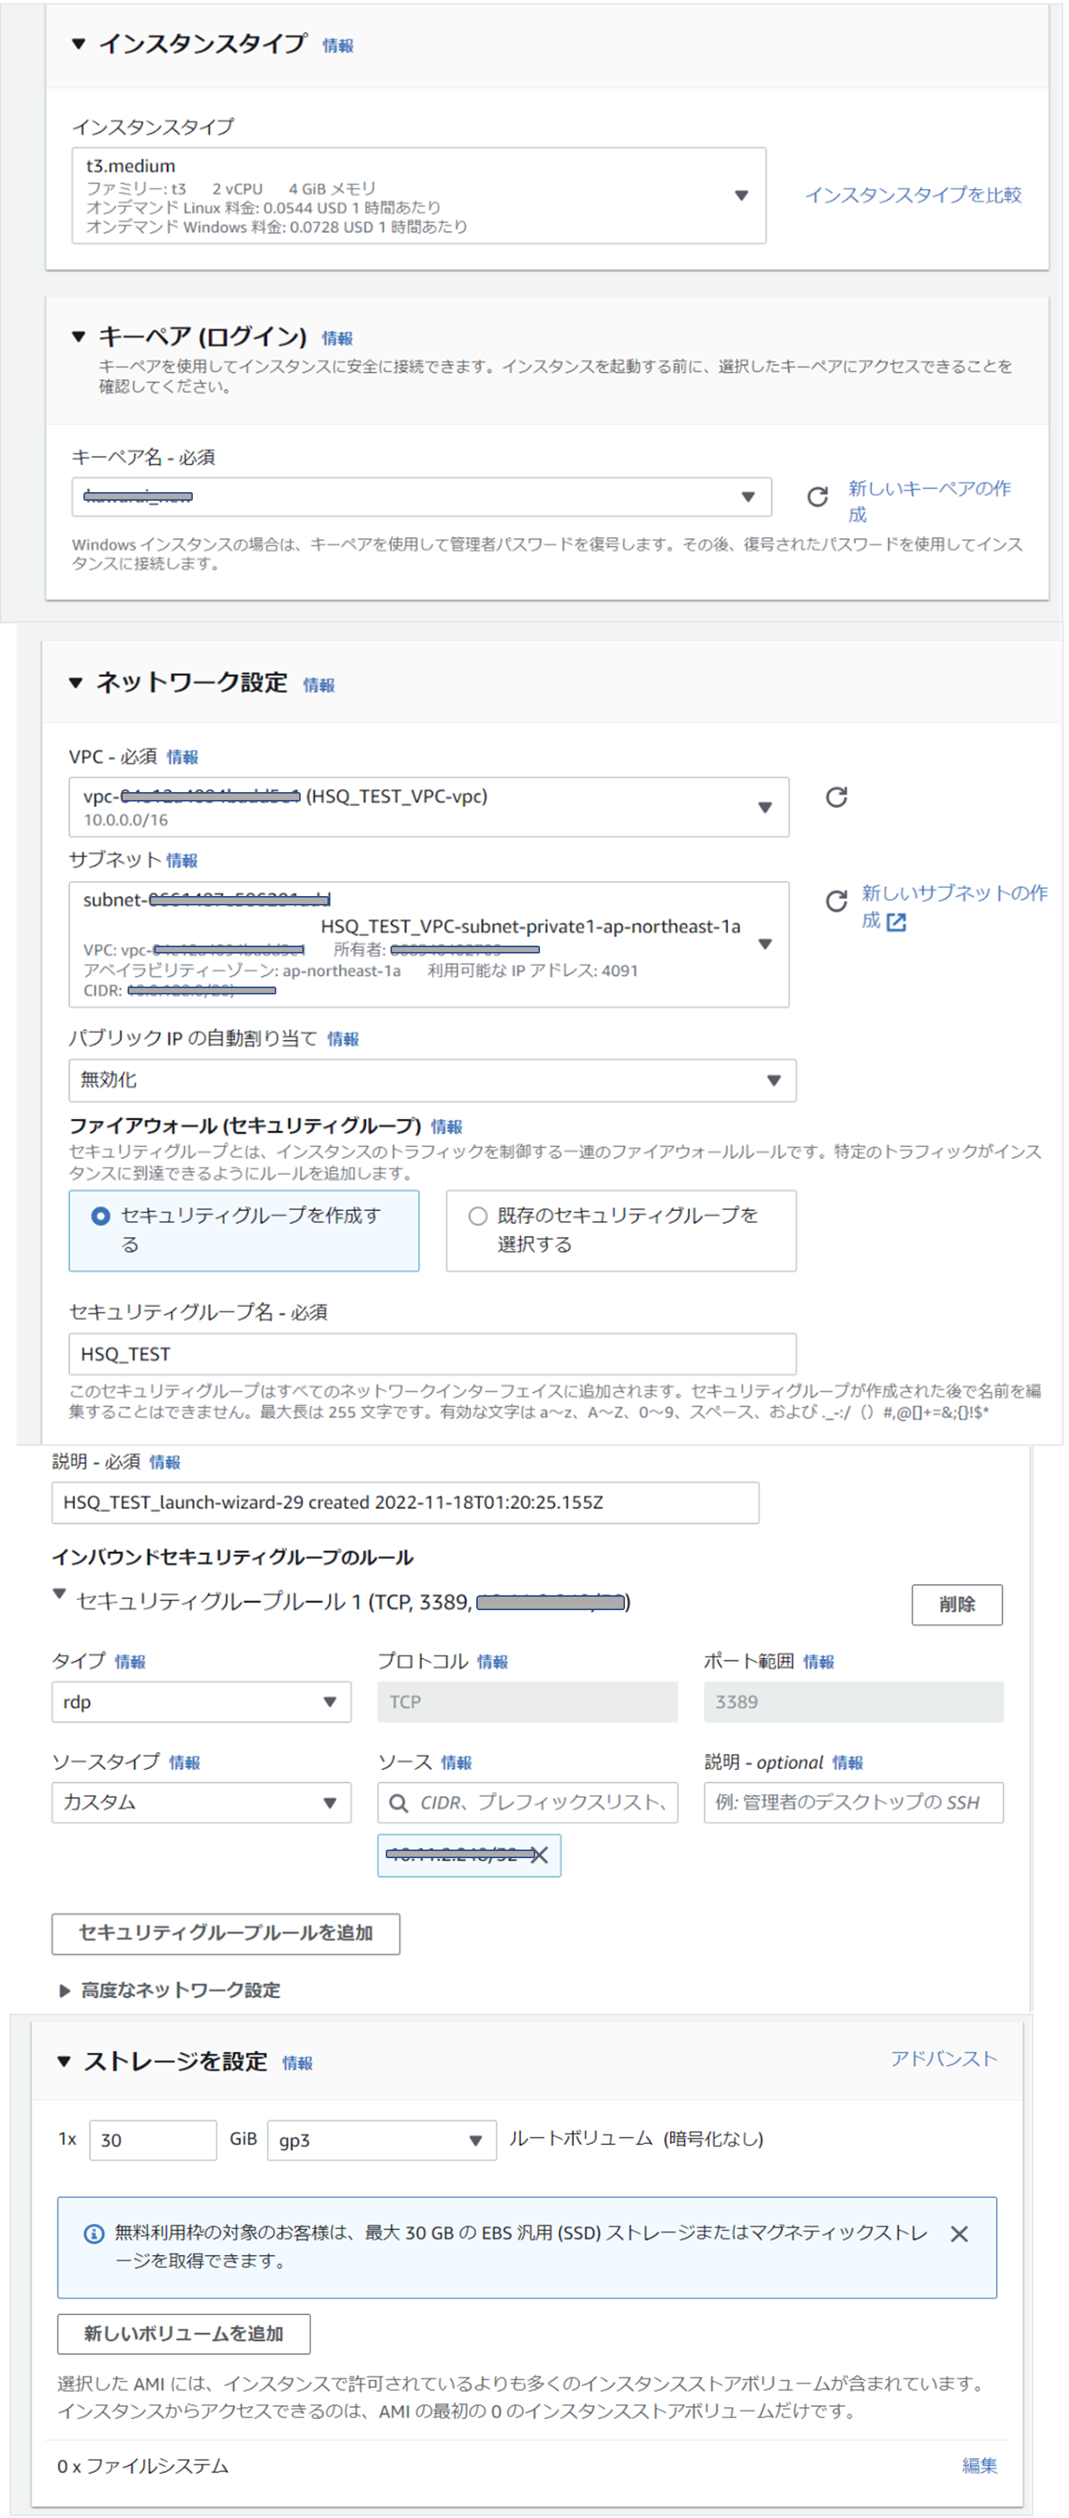Viewport: 1069px width, 2518px height.
Task: Click セキュリティグループルールを追加 button
Action: click(x=226, y=1934)
